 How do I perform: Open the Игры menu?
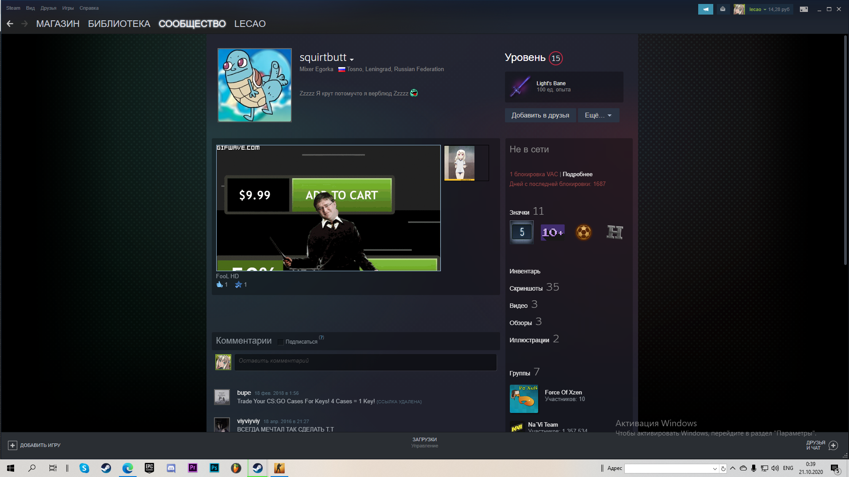[68, 8]
